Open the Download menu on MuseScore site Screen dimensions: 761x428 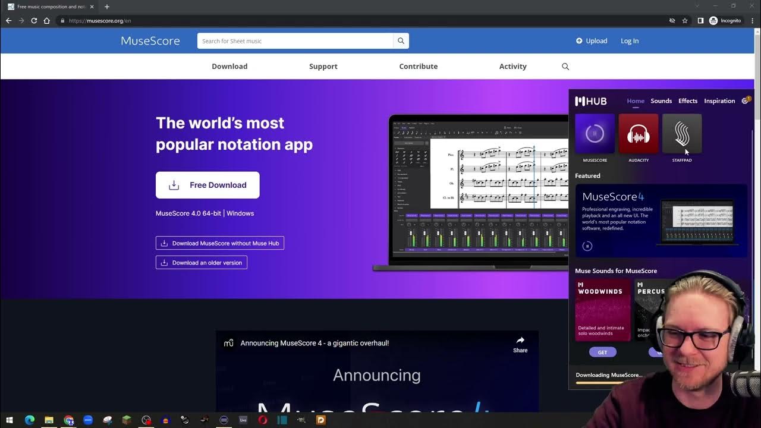[229, 67]
